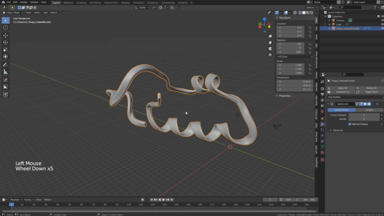
Task: Switch to the Sculpting workspace tab
Action: pyautogui.click(x=81, y=3)
